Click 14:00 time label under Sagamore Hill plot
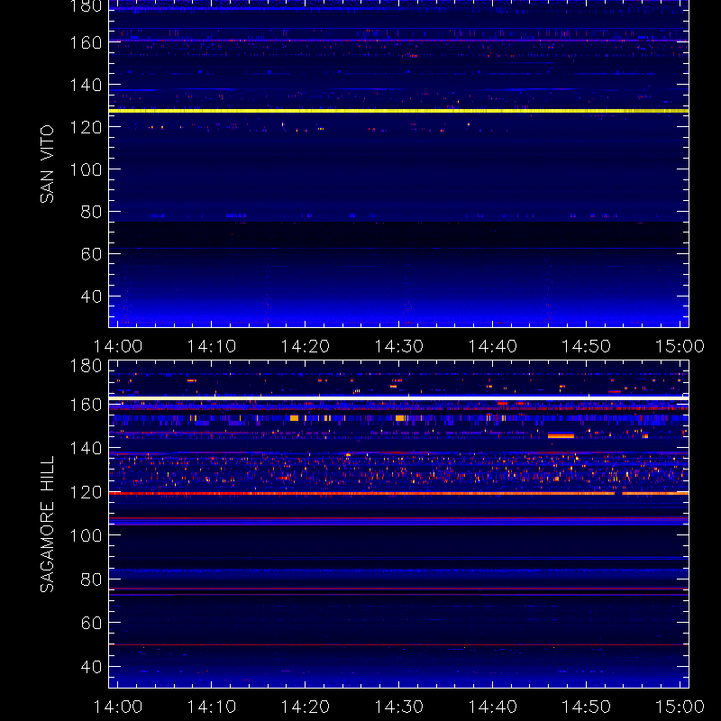 pyautogui.click(x=118, y=707)
